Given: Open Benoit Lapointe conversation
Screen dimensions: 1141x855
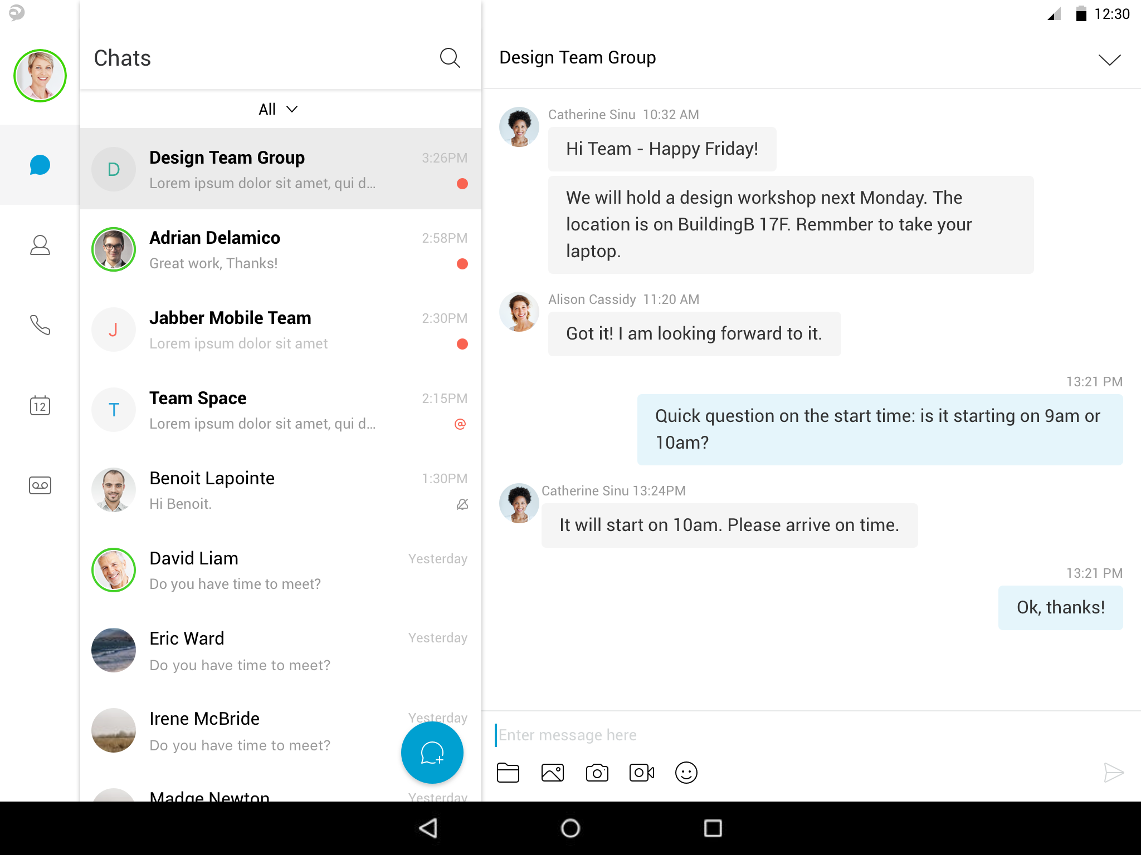Looking at the screenshot, I should click(281, 490).
